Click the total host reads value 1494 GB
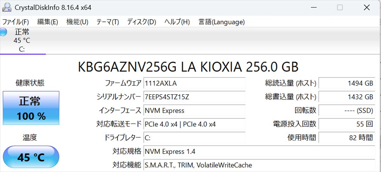This screenshot has width=381, height=172. tap(347, 83)
